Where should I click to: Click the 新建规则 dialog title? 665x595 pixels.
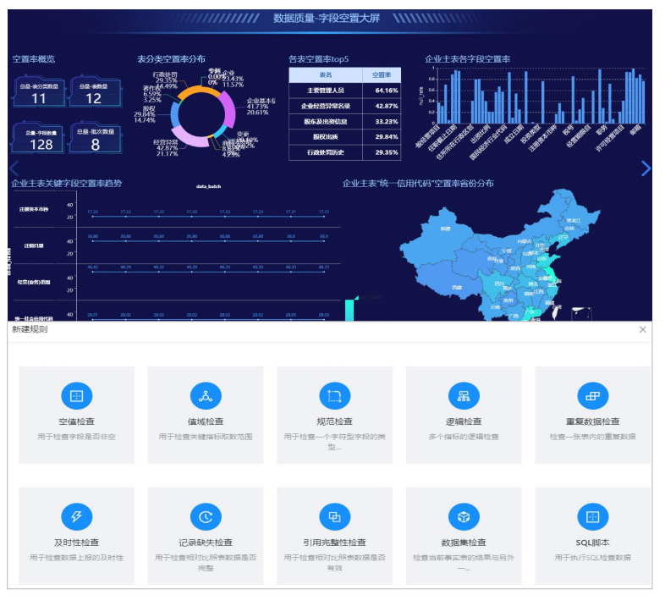30,329
